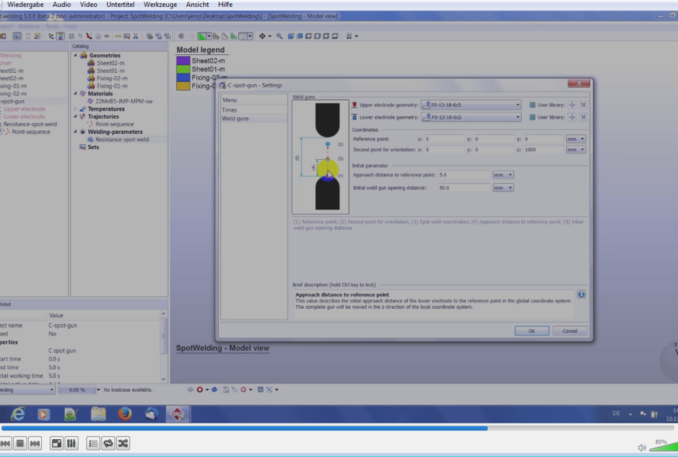Open Internet Explorer from the taskbar
Screen dimensions: 678x457
click(17, 414)
